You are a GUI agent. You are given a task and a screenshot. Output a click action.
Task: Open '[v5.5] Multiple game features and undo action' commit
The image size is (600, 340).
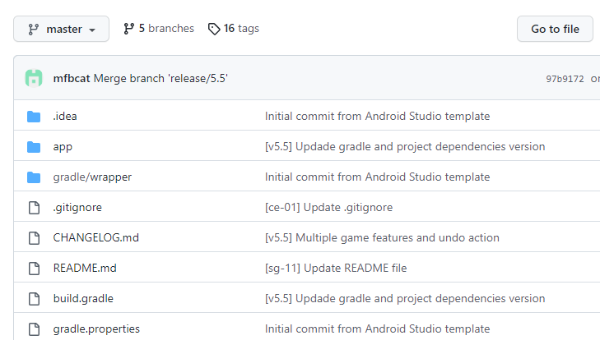(382, 238)
